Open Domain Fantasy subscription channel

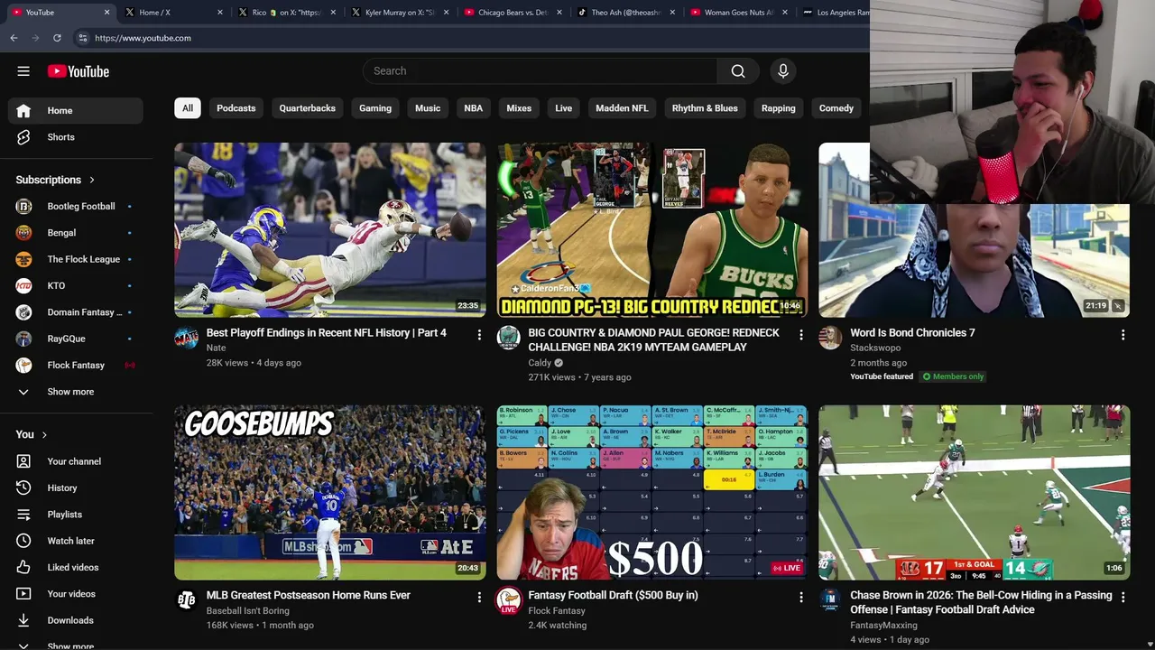[x=76, y=312]
